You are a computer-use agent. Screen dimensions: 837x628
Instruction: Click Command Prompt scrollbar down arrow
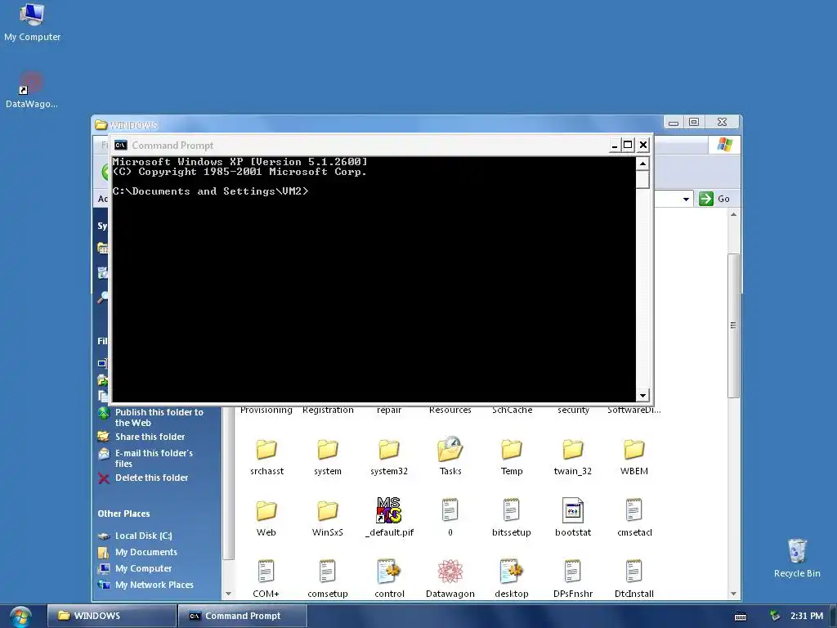(x=642, y=395)
